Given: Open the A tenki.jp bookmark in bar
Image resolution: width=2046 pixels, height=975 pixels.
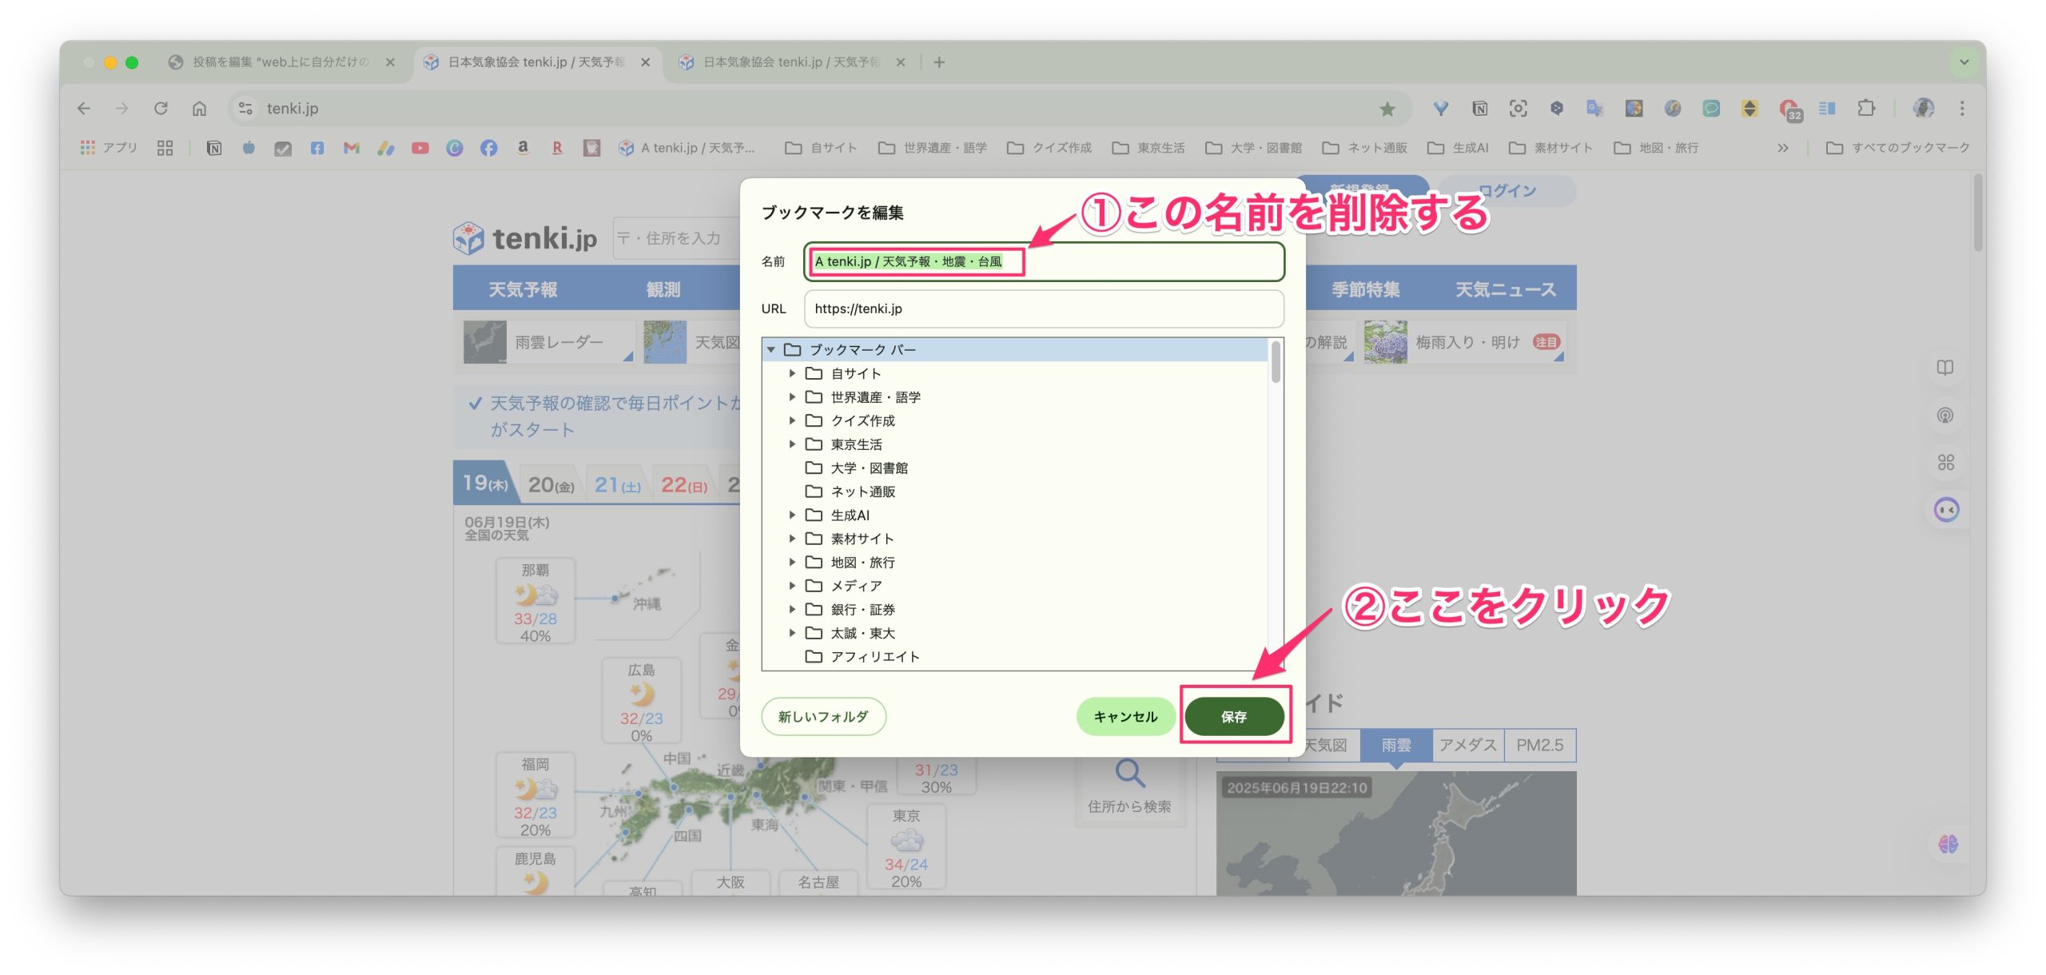Looking at the screenshot, I should coord(686,148).
